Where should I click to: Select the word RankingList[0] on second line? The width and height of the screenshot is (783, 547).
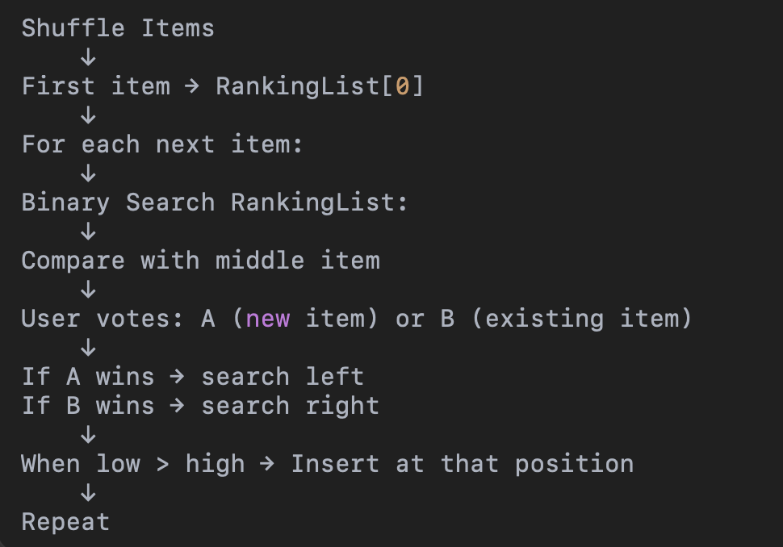pos(320,86)
